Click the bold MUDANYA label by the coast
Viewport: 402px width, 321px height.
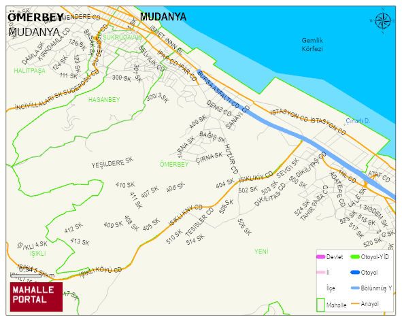point(163,17)
